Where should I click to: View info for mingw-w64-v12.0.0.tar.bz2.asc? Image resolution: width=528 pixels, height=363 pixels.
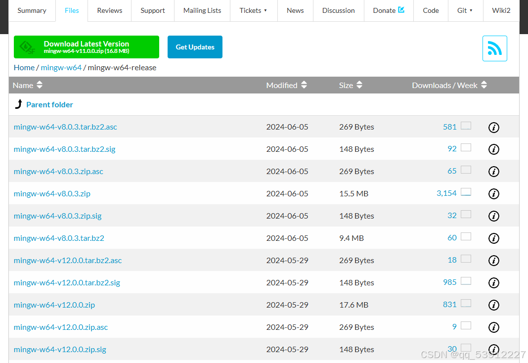point(494,260)
